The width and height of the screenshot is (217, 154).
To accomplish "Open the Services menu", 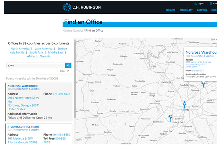I will pos(170,10).
